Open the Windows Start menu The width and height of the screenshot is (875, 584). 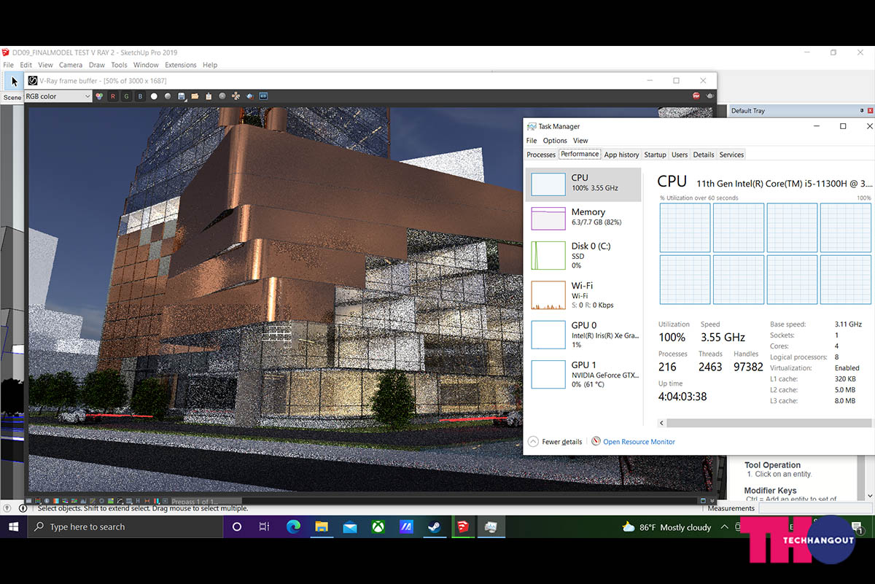click(13, 527)
